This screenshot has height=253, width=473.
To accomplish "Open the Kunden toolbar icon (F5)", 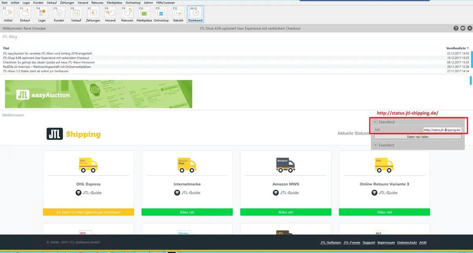I will point(59,15).
